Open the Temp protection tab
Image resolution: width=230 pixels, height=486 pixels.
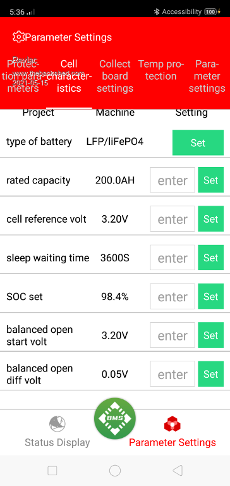[161, 70]
